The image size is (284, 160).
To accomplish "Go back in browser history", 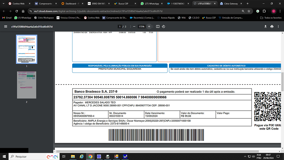I will [x=4, y=11].
